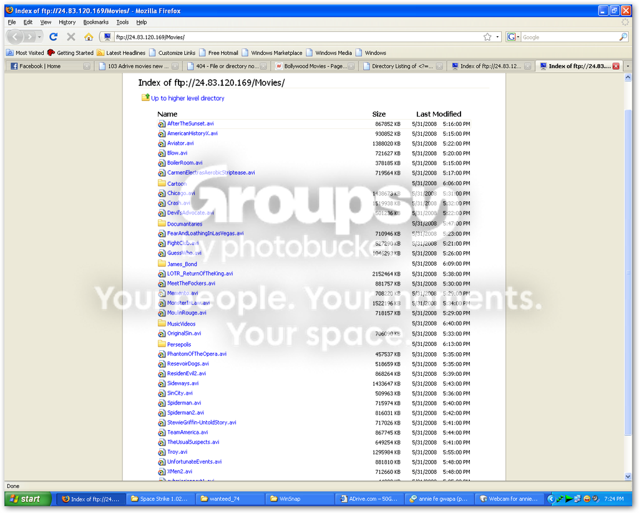Open the Windows Media bookmark
The image size is (639, 513).
coord(329,53)
